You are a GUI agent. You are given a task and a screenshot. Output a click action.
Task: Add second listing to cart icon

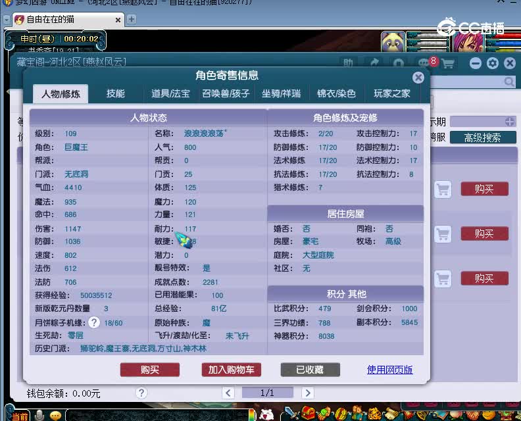pyautogui.click(x=443, y=234)
